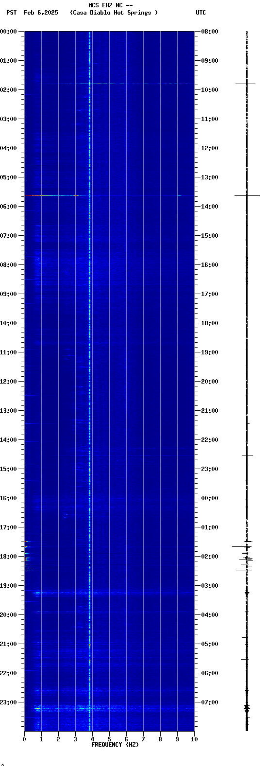Image resolution: width=268 pixels, height=770 pixels.
Task: Click the "FREQUENCY (HZ)" axis label
Action: pos(115,745)
